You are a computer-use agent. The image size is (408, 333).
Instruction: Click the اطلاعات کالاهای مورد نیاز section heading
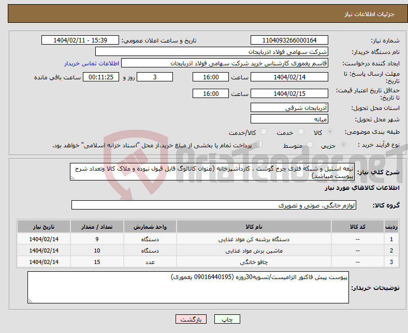(362, 188)
